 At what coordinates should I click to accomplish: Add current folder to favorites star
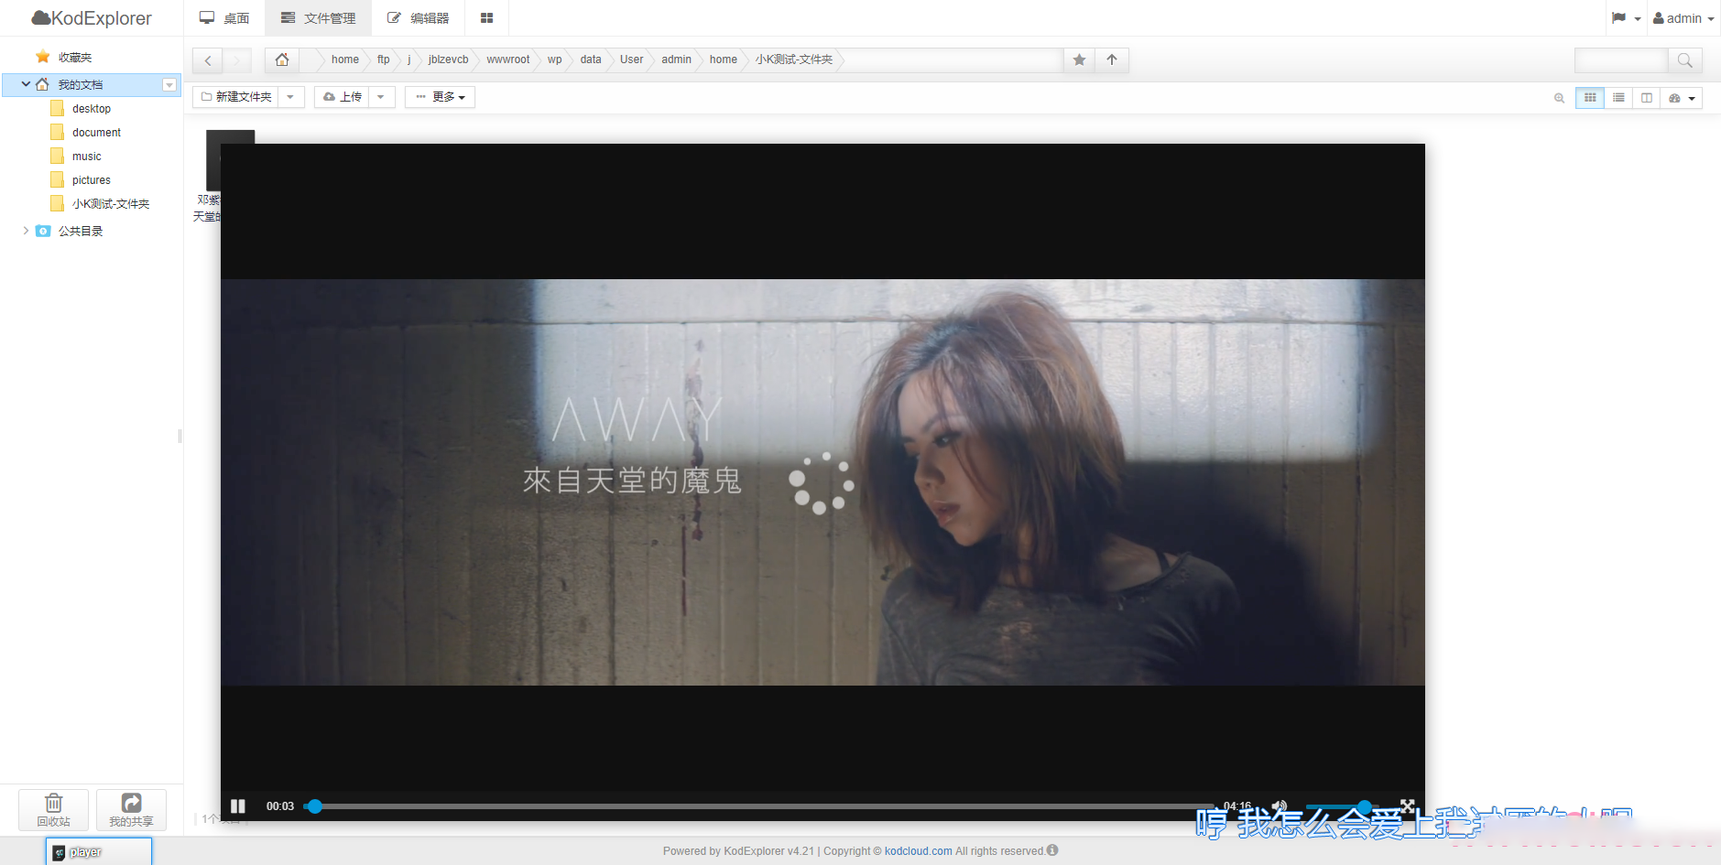point(1080,59)
